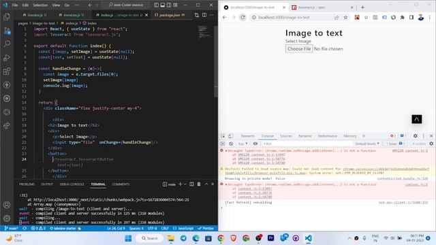Open VS Code Manage gear icon
Screen dimensions: 436x245
pyautogui.click(x=7, y=218)
